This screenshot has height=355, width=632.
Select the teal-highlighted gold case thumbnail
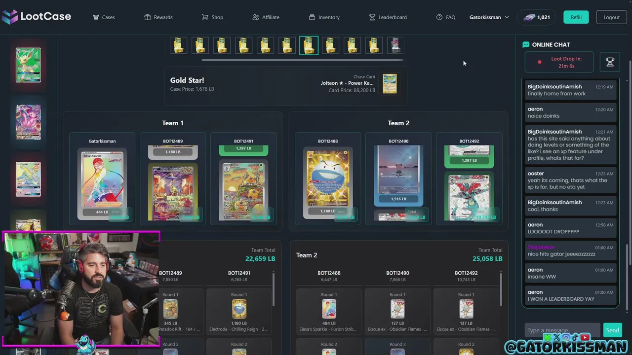[x=309, y=45]
